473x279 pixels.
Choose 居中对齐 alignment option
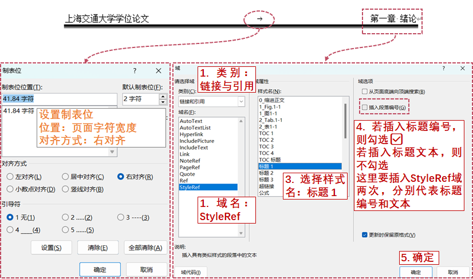click(x=66, y=177)
